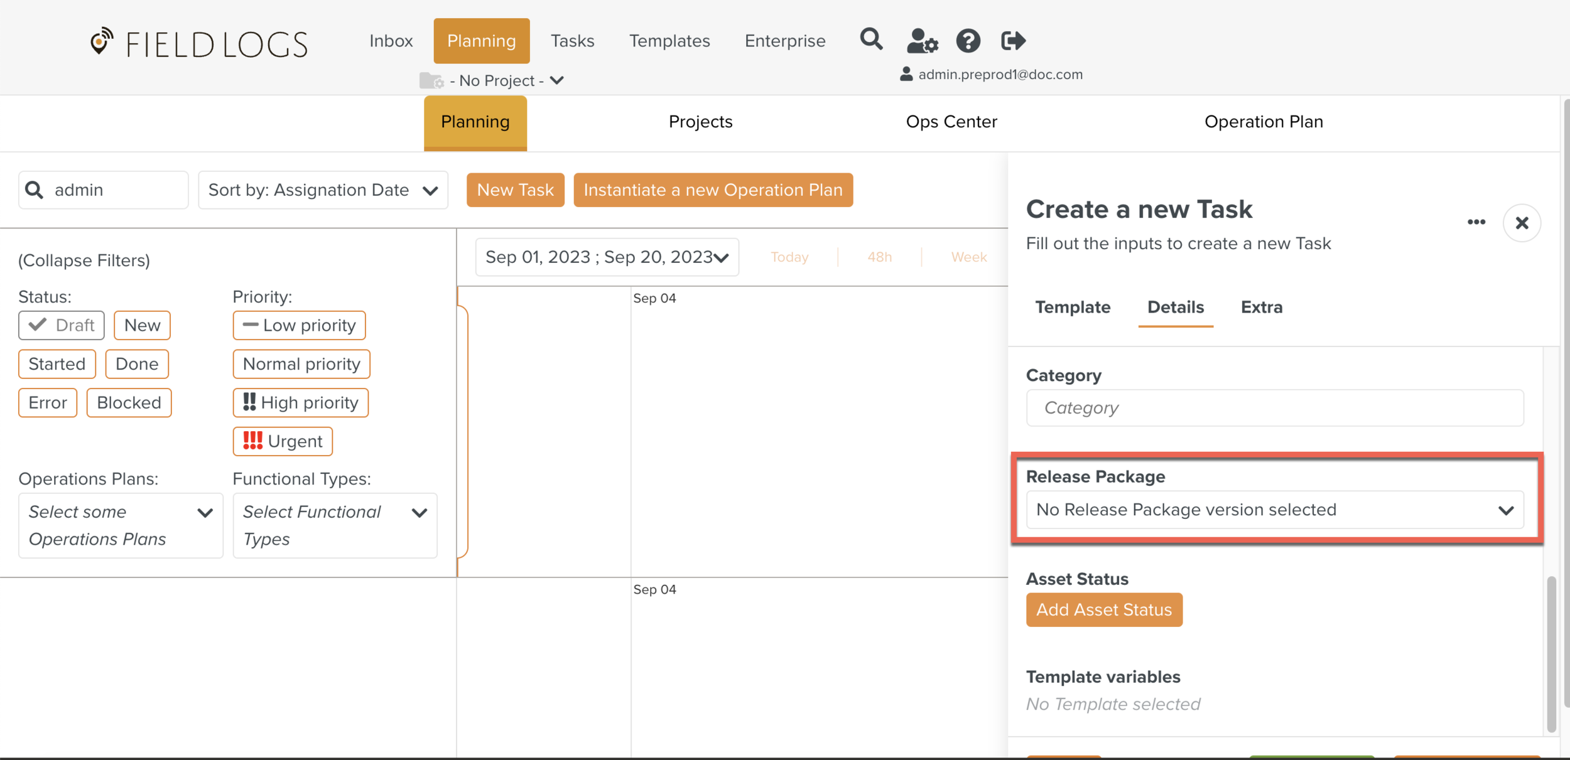
Task: Click the Today view link
Action: tap(789, 257)
